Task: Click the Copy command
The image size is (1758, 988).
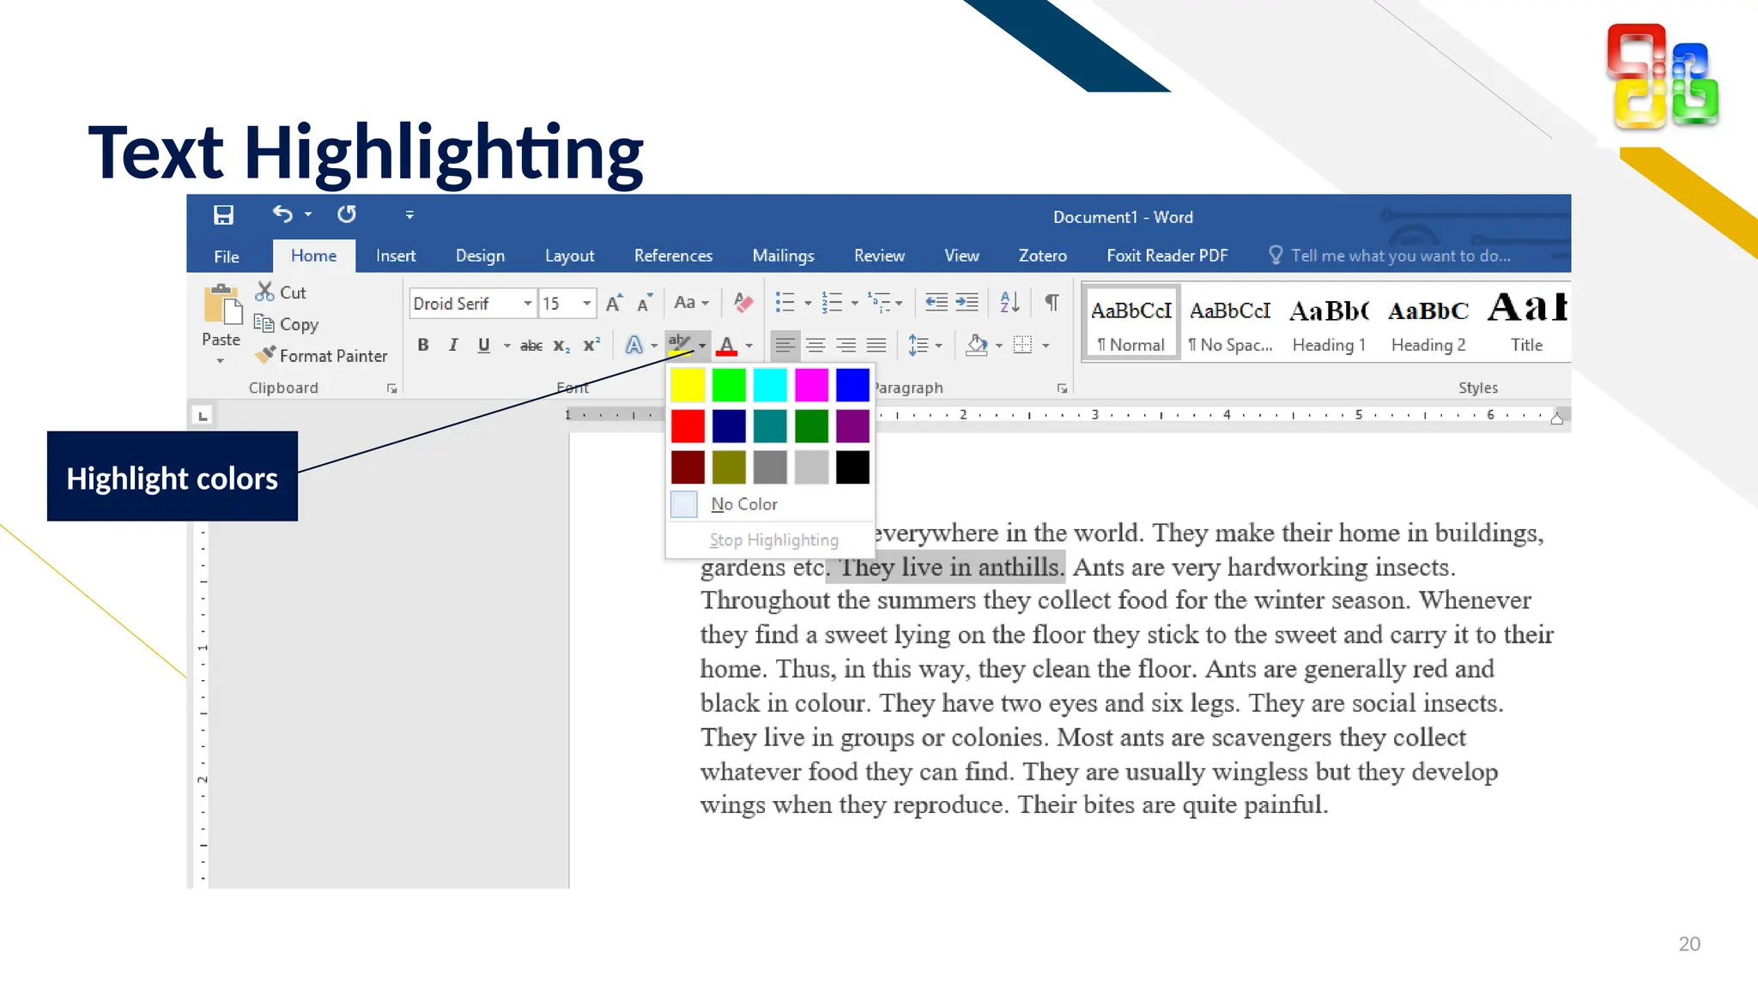Action: point(287,324)
